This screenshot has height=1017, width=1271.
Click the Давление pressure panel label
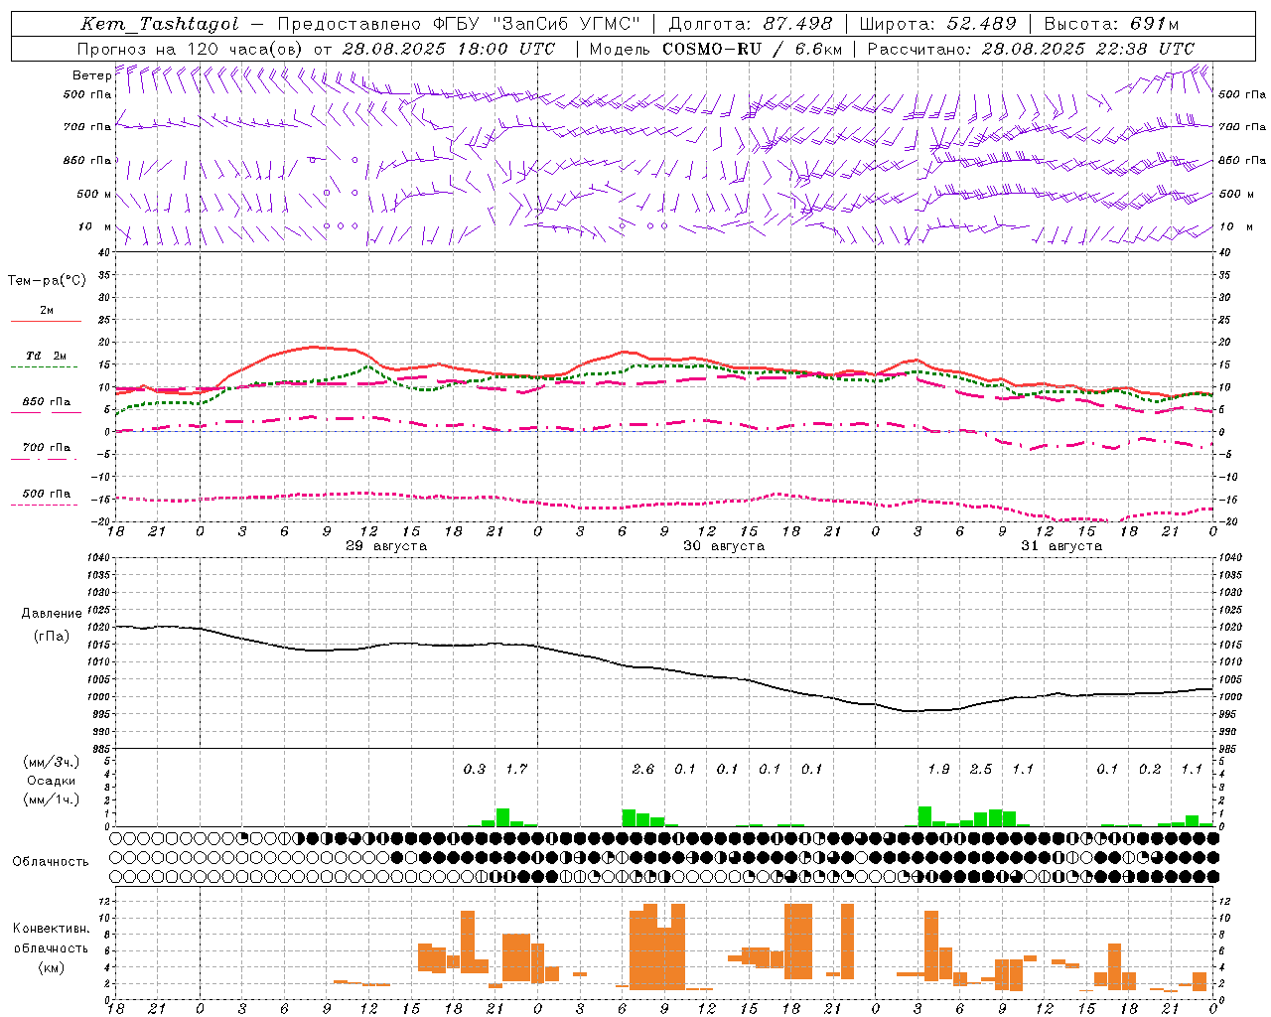tap(52, 614)
